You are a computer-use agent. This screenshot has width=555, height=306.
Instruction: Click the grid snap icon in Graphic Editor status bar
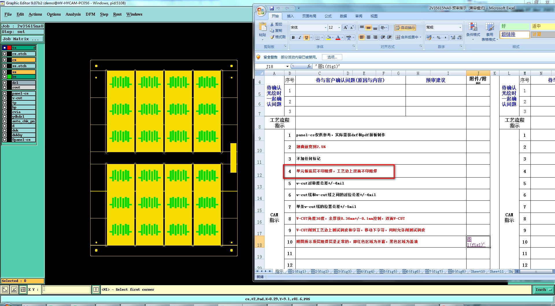pos(23,290)
